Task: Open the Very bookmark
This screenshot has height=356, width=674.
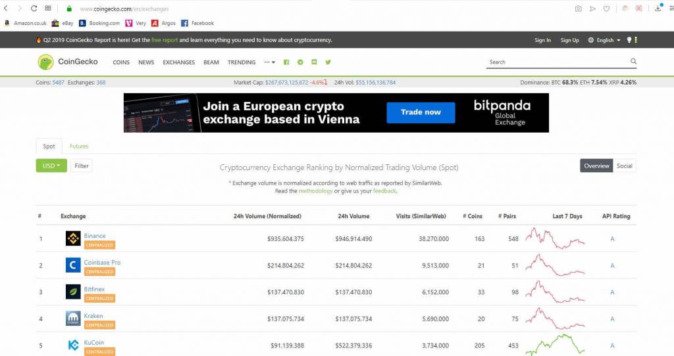Action: click(136, 23)
